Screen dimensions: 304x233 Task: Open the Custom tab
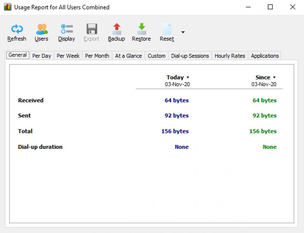[157, 56]
